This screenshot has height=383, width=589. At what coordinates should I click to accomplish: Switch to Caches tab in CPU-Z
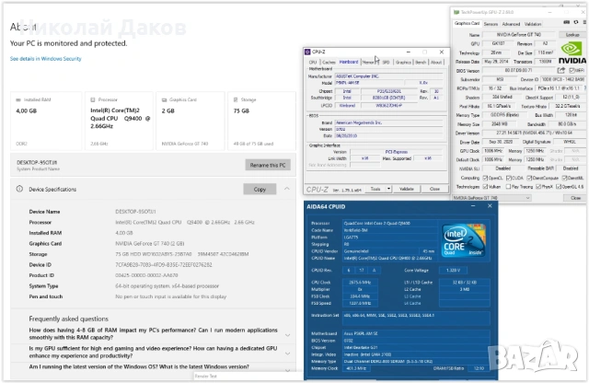tap(329, 62)
